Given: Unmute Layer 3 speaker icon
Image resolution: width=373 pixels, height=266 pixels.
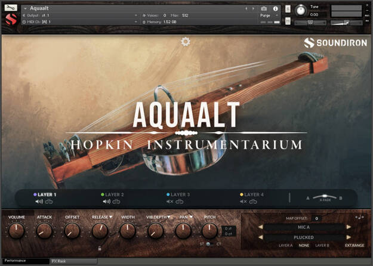Looking at the screenshot, I should (x=170, y=202).
